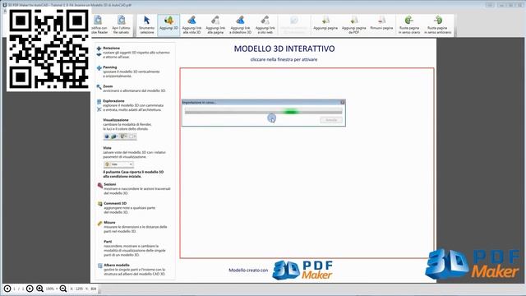Click the page number field in status bar
The width and height of the screenshot is (526, 296).
pos(18,289)
